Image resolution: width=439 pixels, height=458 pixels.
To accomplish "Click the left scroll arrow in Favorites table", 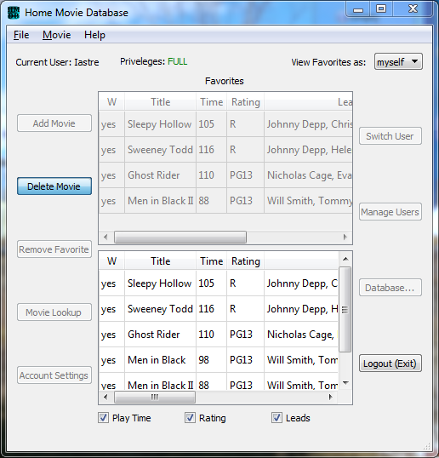I will (105, 237).
